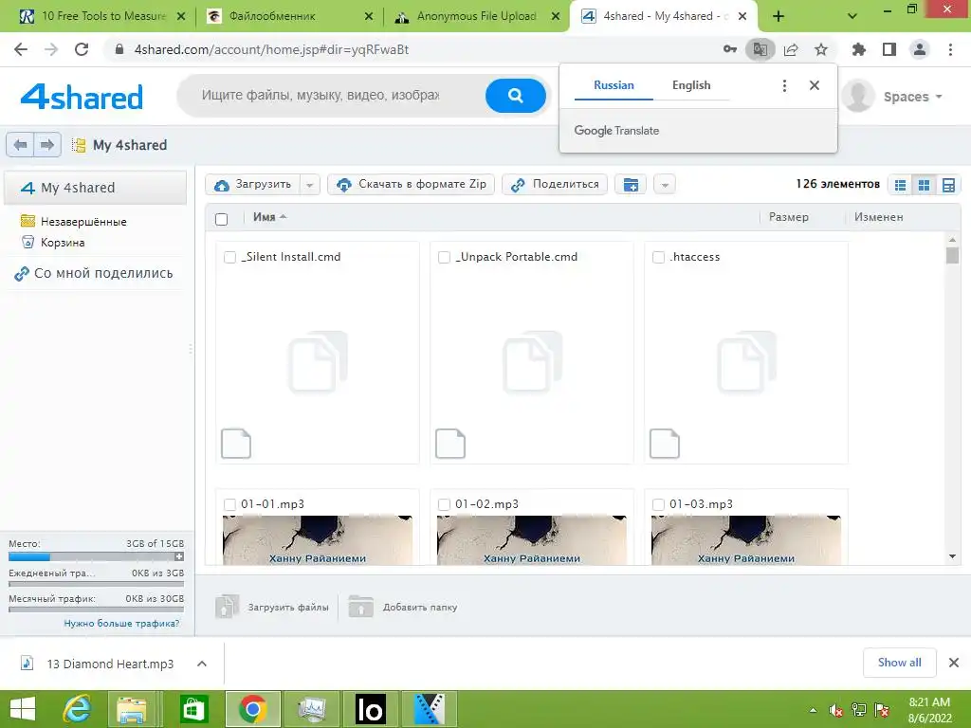The height and width of the screenshot is (728, 971).
Task: Reload the page
Action: 82,49
